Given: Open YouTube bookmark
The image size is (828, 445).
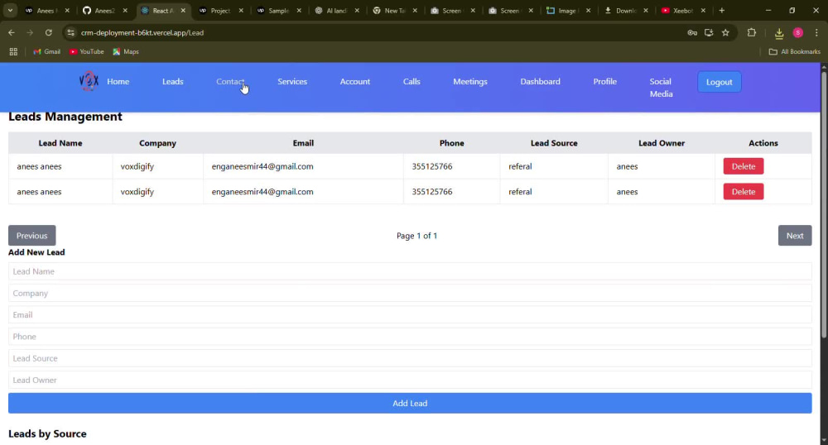Looking at the screenshot, I should [87, 51].
